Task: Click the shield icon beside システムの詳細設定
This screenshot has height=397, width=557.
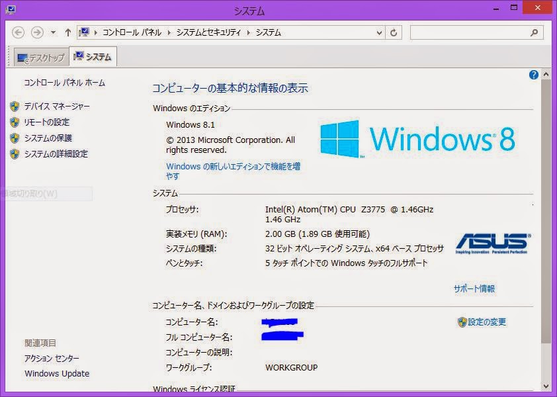Action: tap(15, 154)
